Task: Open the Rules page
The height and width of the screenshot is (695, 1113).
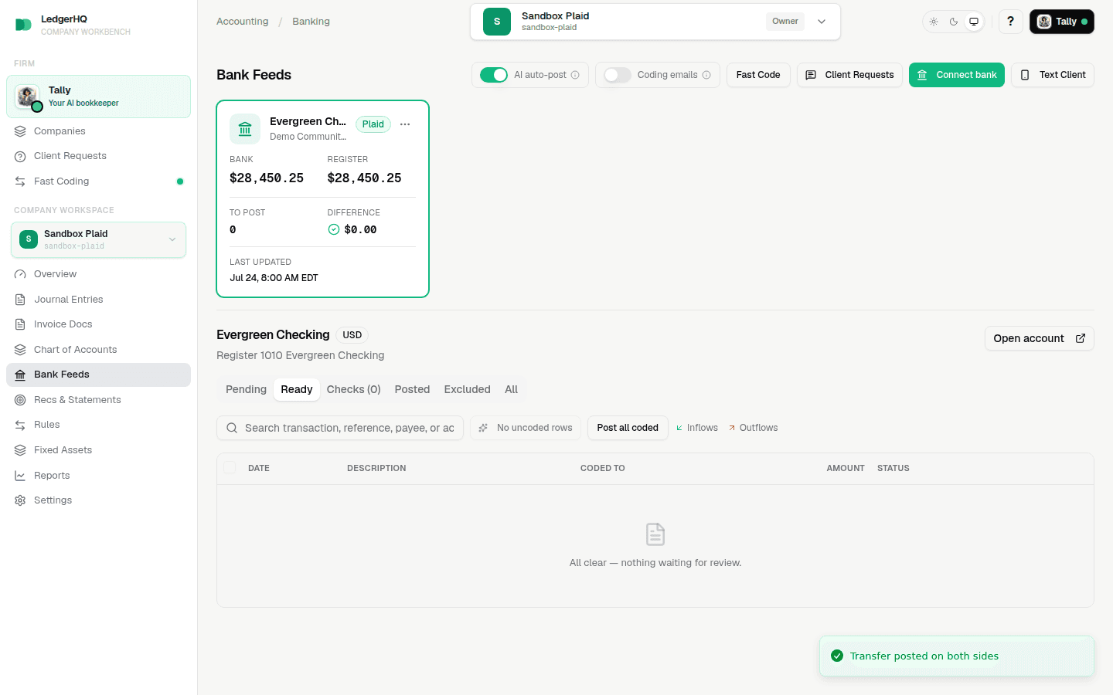Action: coord(98,425)
